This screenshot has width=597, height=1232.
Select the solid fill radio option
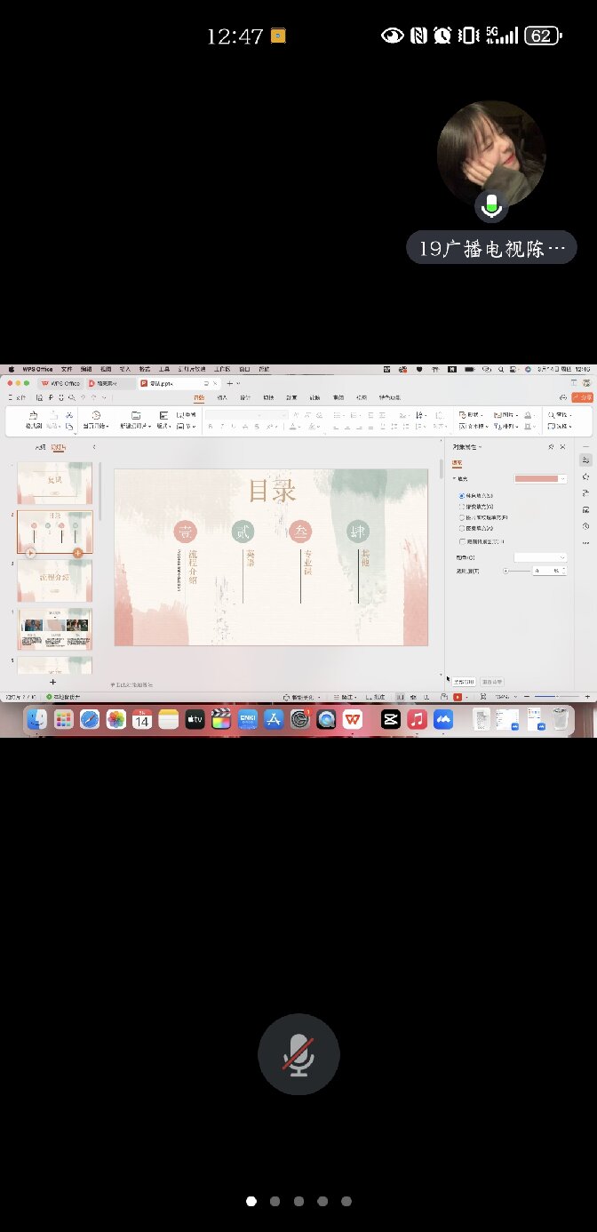click(461, 495)
